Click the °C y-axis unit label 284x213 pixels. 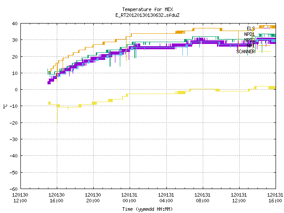(x=5, y=106)
